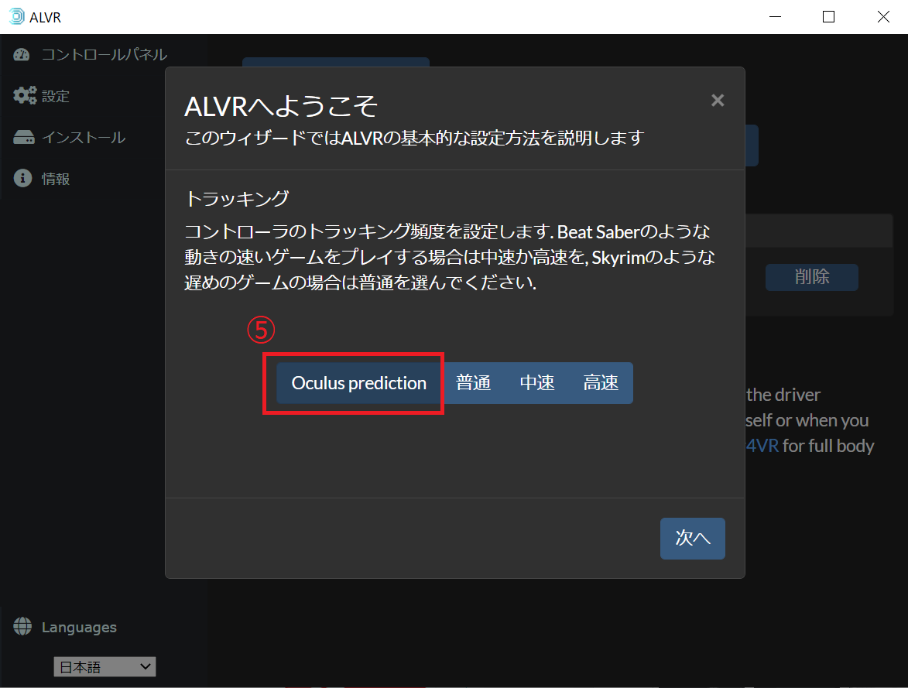Open the 4VR link in background text
908x688 pixels.
tap(762, 445)
